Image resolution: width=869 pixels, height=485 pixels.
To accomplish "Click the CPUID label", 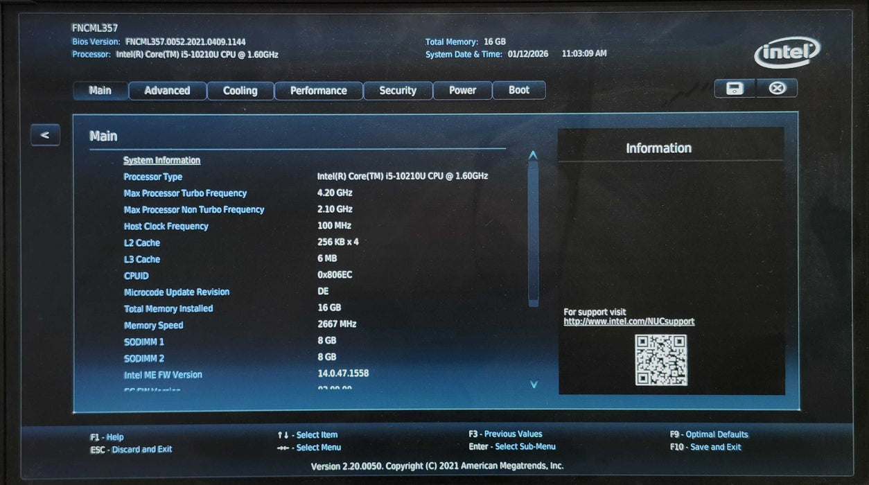I will [136, 276].
